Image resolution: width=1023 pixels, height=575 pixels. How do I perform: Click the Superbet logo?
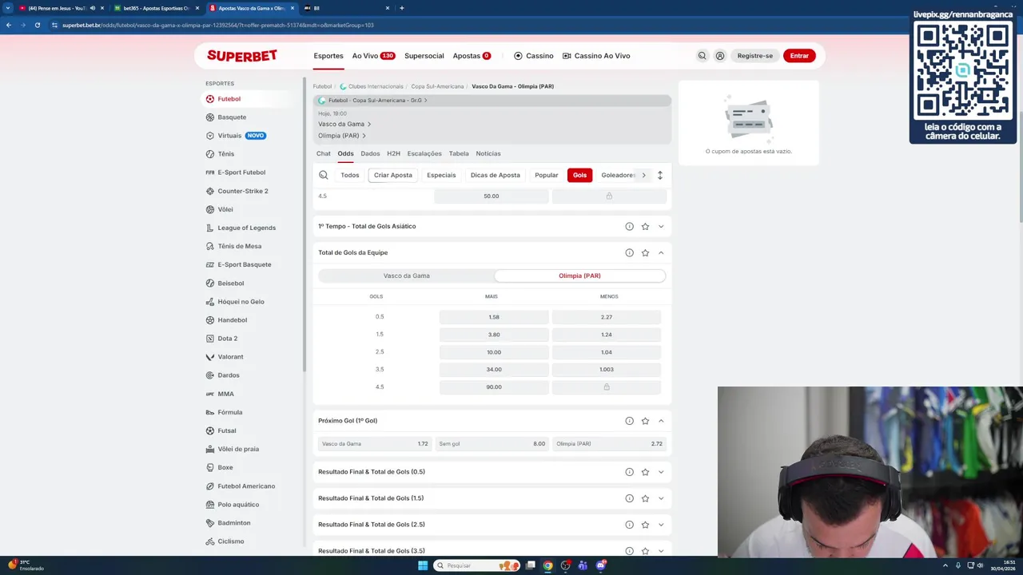tap(242, 56)
